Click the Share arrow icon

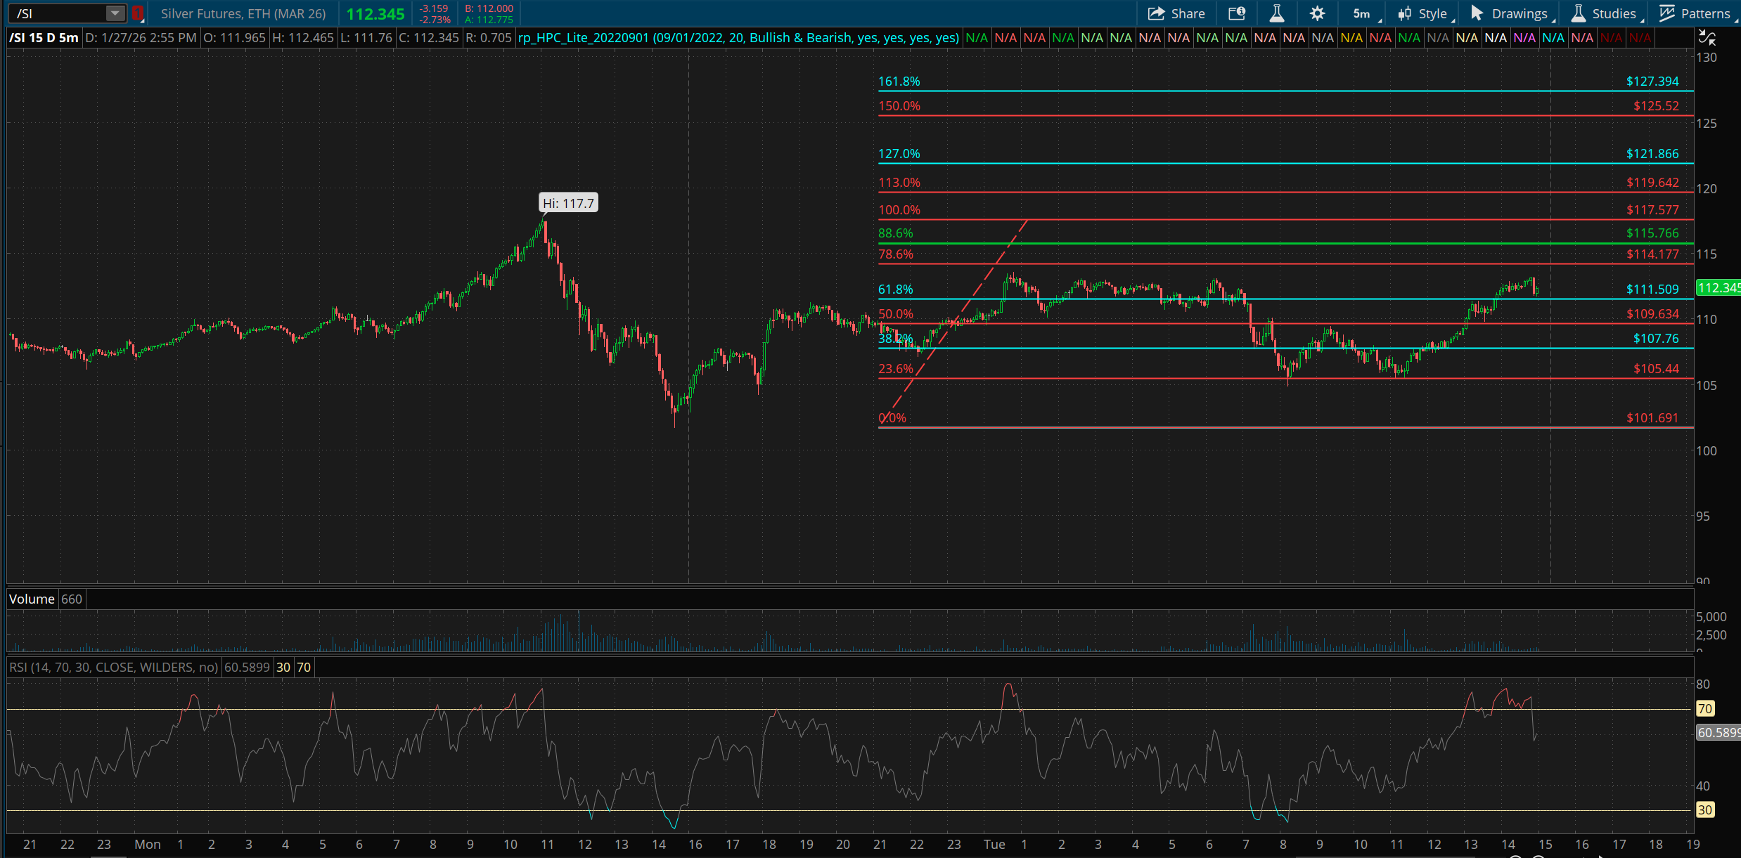(x=1156, y=13)
